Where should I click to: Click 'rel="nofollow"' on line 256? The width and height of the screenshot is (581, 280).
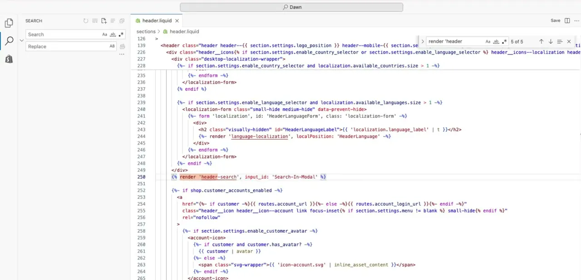(201, 217)
